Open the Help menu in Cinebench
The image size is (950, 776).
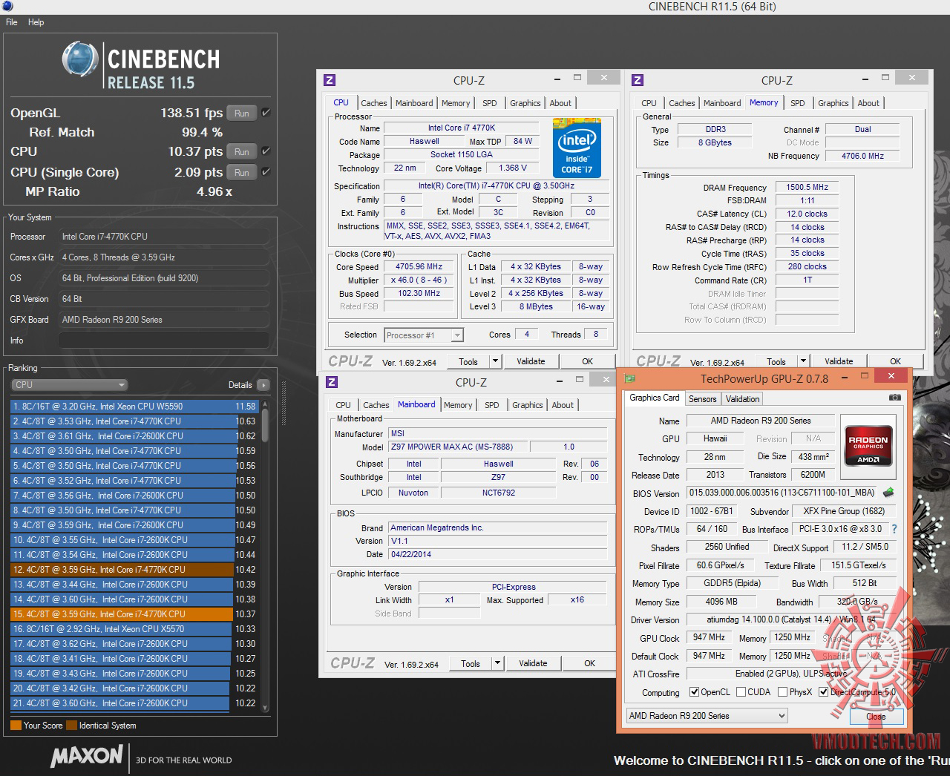36,22
